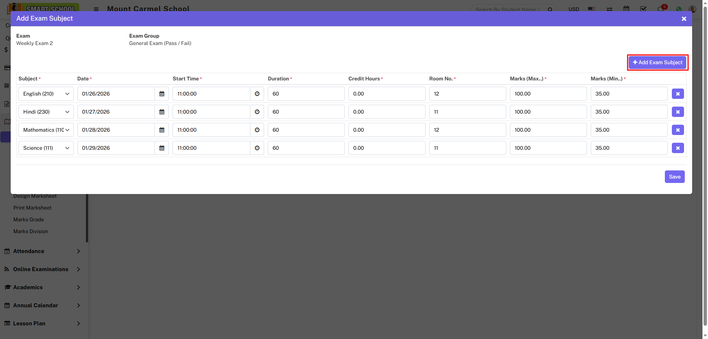Remove the Science (111) subject row
The image size is (708, 339).
[678, 148]
